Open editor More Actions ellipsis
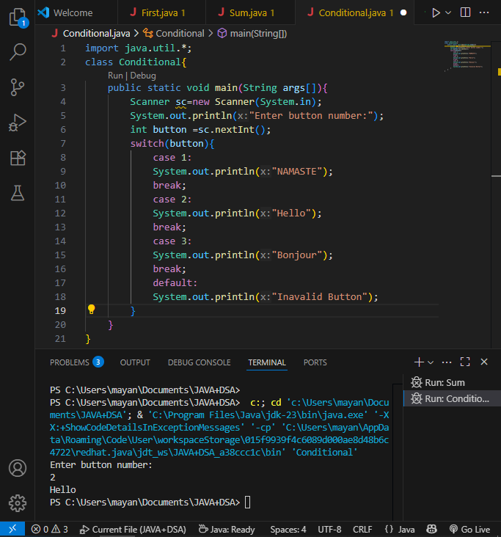This screenshot has width=501, height=537. pos(484,12)
